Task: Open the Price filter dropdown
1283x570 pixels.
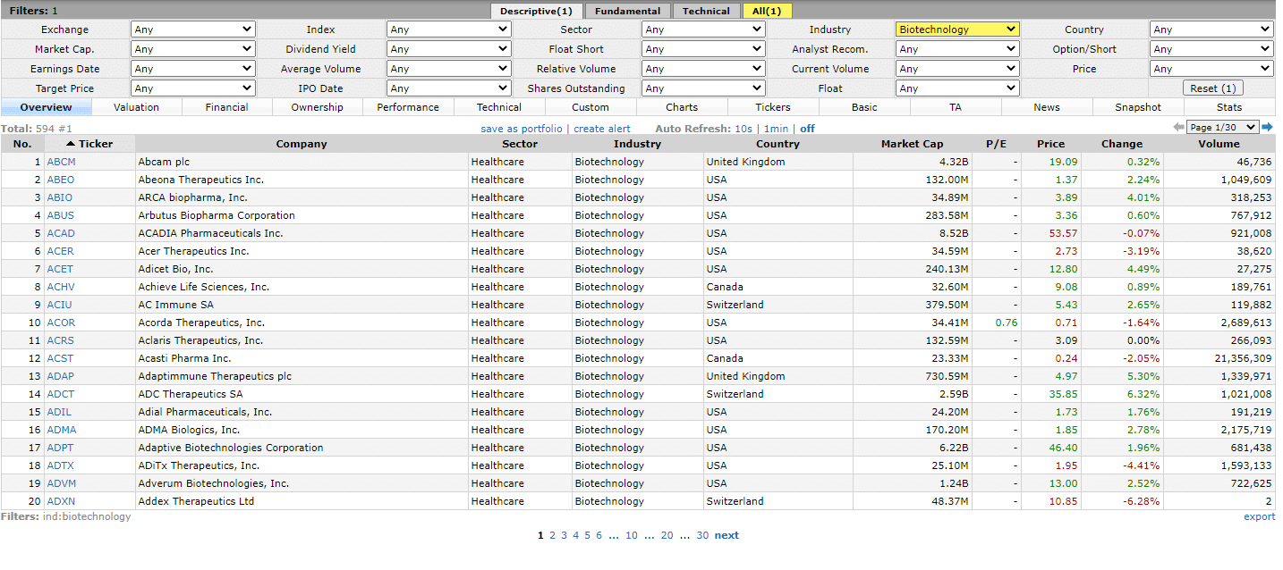Action: pyautogui.click(x=1211, y=69)
